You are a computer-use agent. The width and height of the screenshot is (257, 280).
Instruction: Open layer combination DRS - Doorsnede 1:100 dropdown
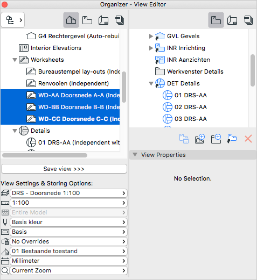[68, 193]
